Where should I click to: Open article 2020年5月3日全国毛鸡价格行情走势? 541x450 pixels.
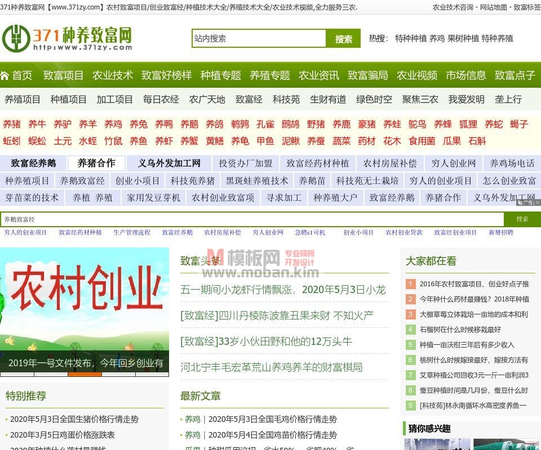click(273, 419)
